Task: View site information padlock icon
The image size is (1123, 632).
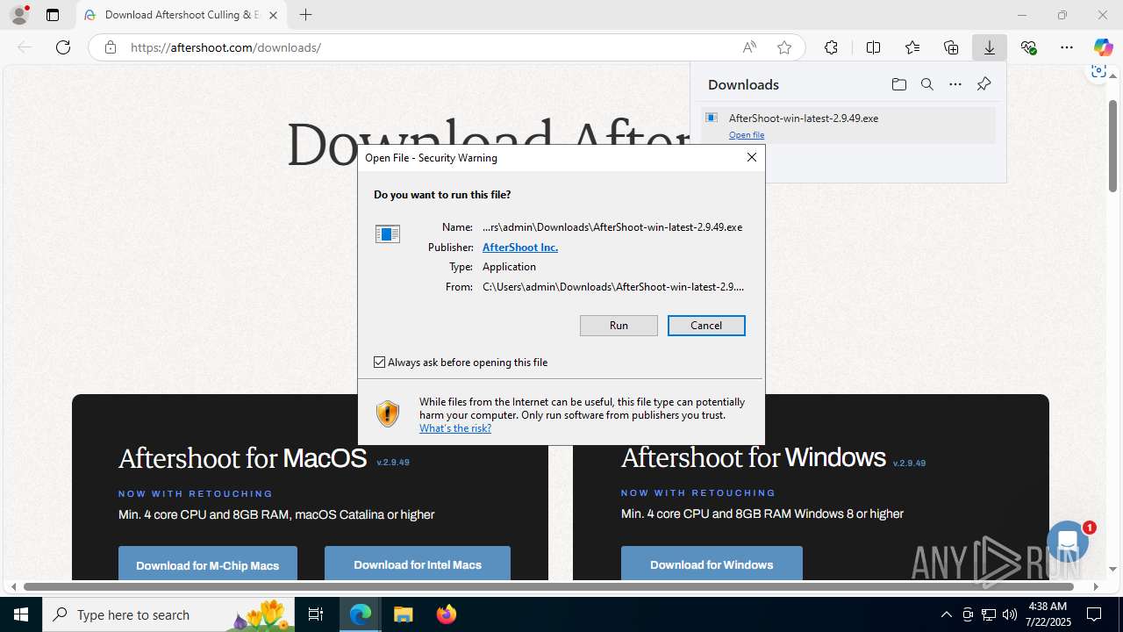Action: coord(111,47)
